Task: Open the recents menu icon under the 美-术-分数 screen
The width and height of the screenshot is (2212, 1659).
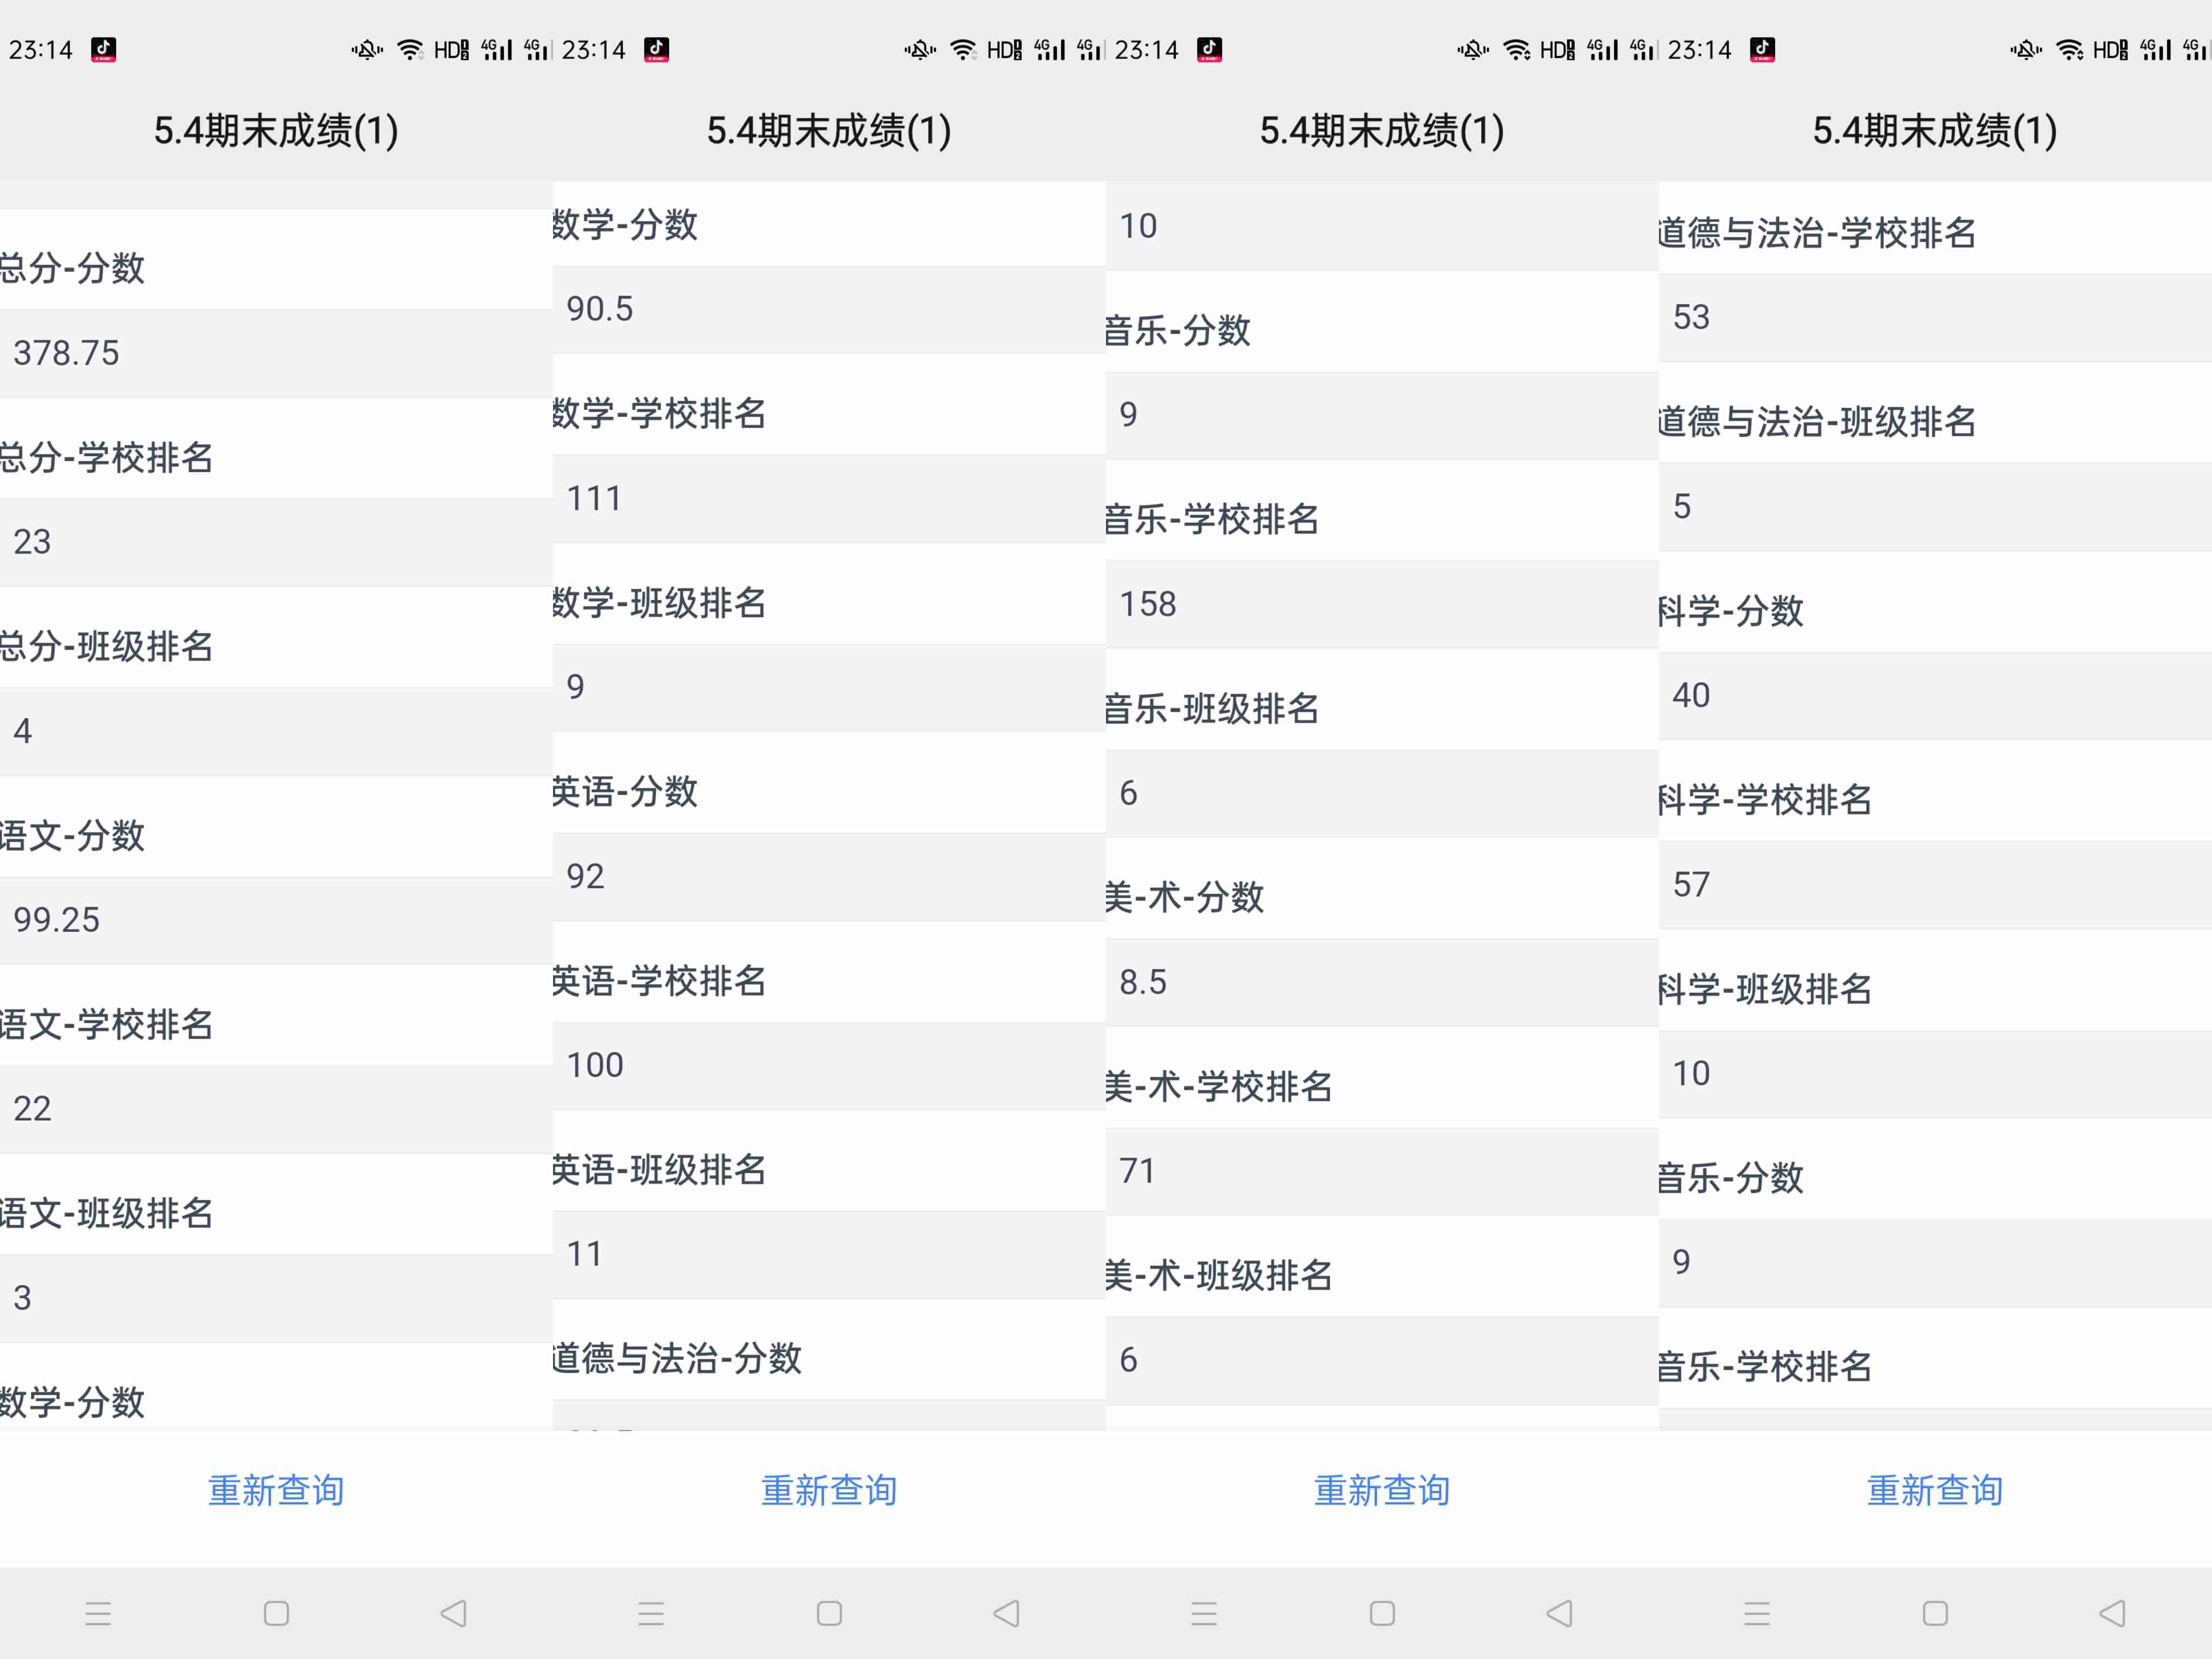Action: (1204, 1613)
